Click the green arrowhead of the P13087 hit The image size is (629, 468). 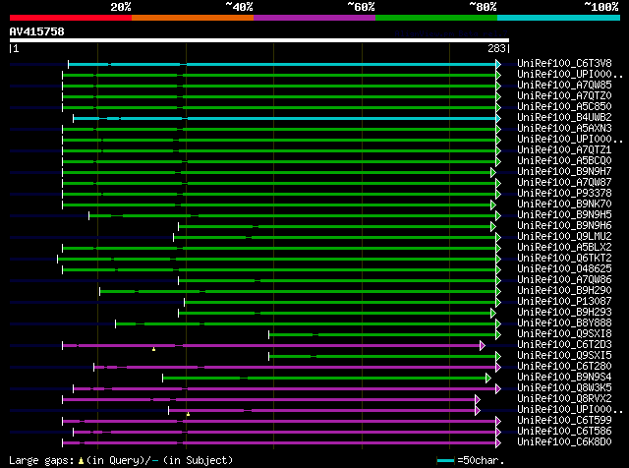(498, 302)
